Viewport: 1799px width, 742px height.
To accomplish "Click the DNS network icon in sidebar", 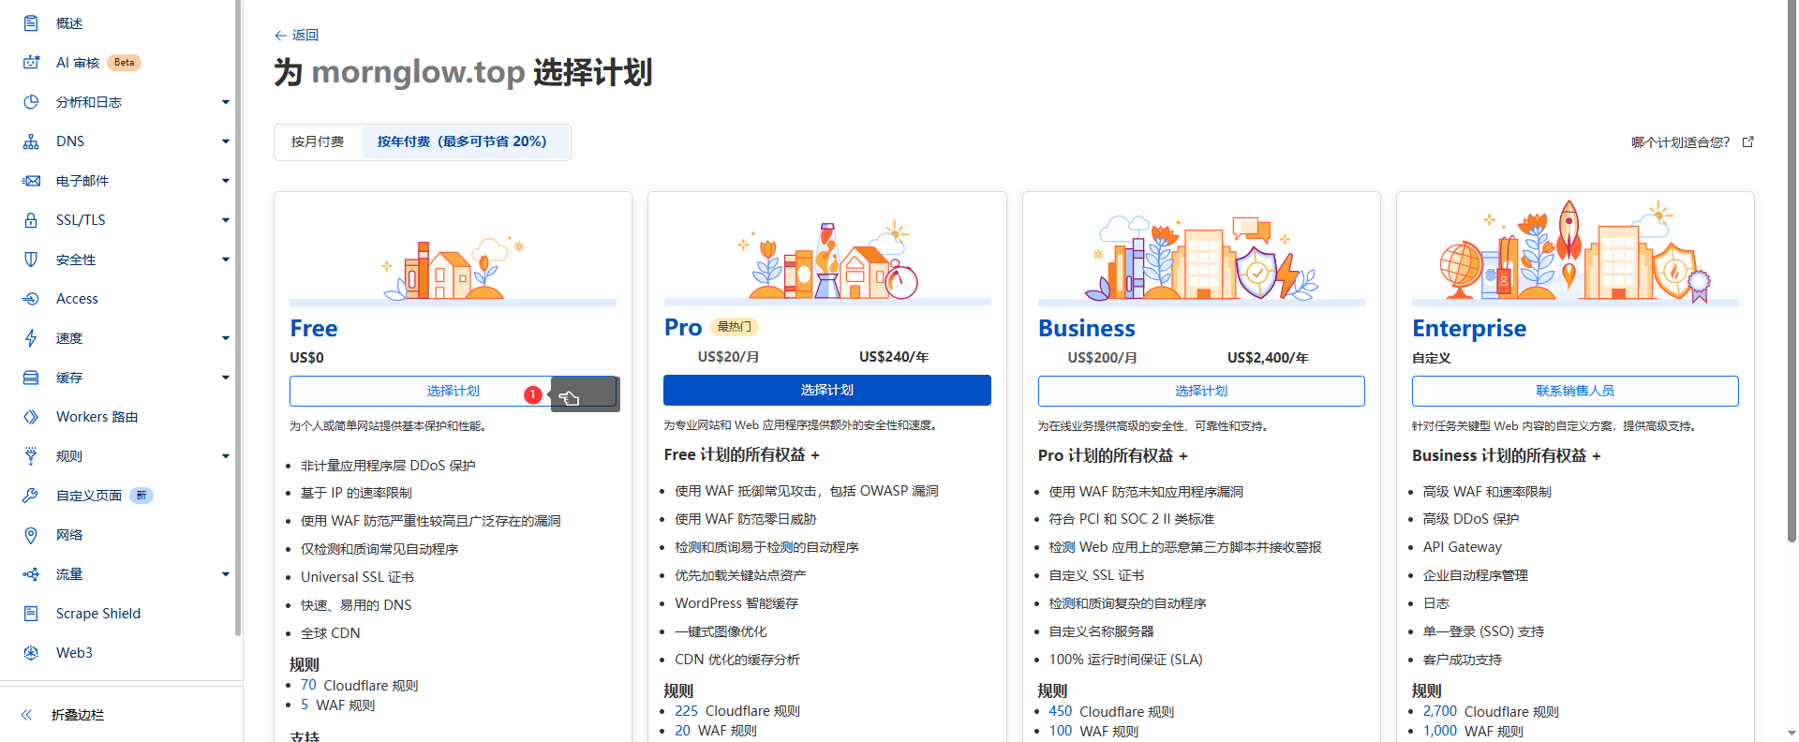I will click(x=31, y=141).
